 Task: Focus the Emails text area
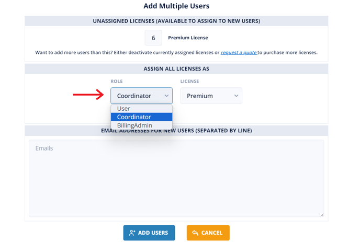tap(176, 178)
